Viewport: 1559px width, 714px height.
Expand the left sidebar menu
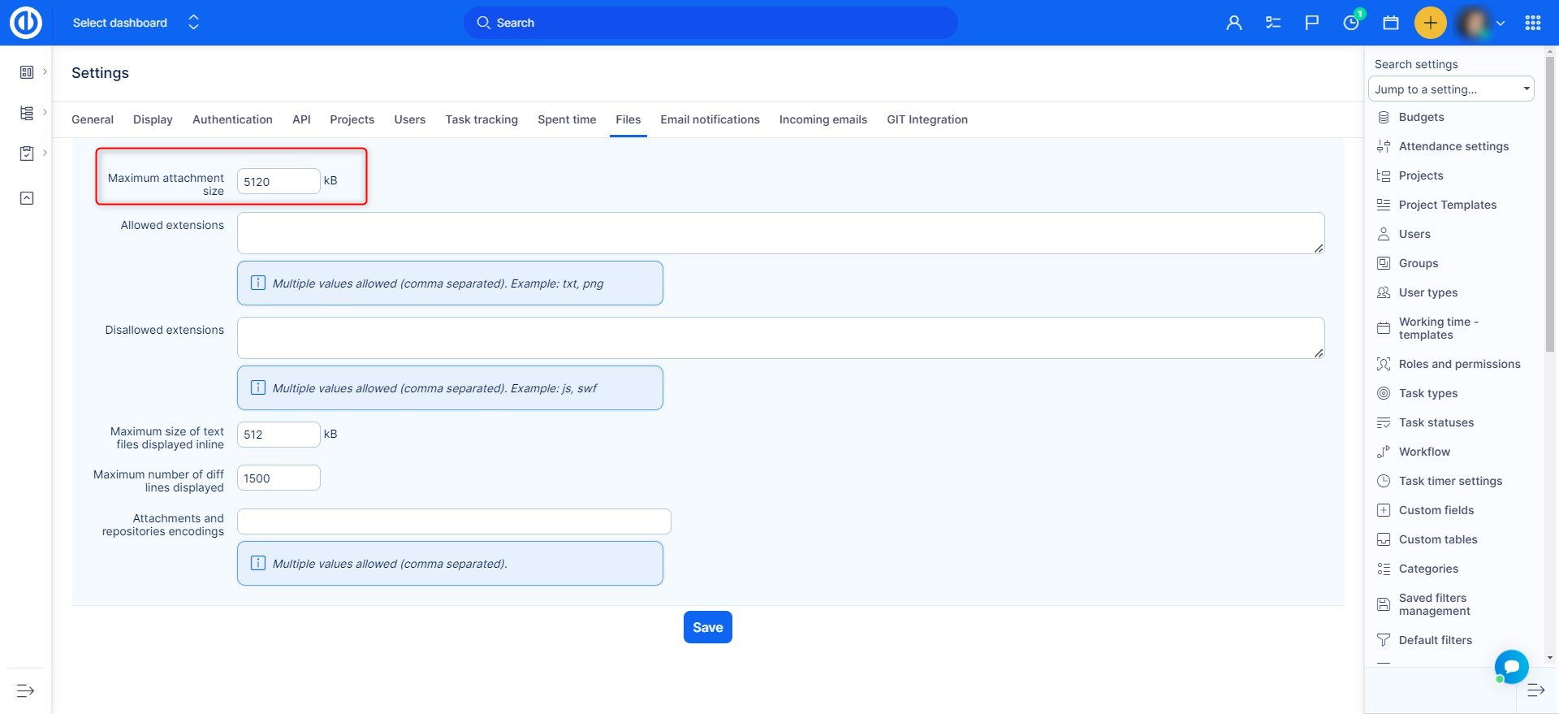click(x=25, y=690)
